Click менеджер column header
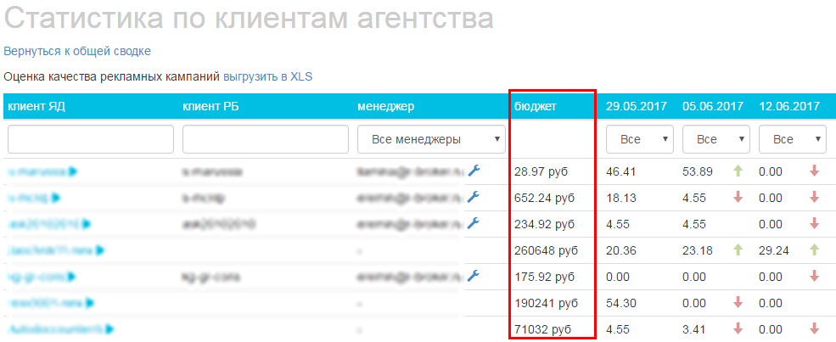This screenshot has height=342, width=836. click(385, 107)
